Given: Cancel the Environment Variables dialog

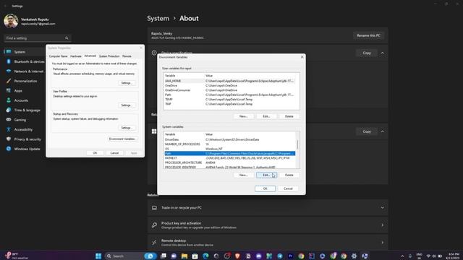Looking at the screenshot, I should tap(288, 188).
